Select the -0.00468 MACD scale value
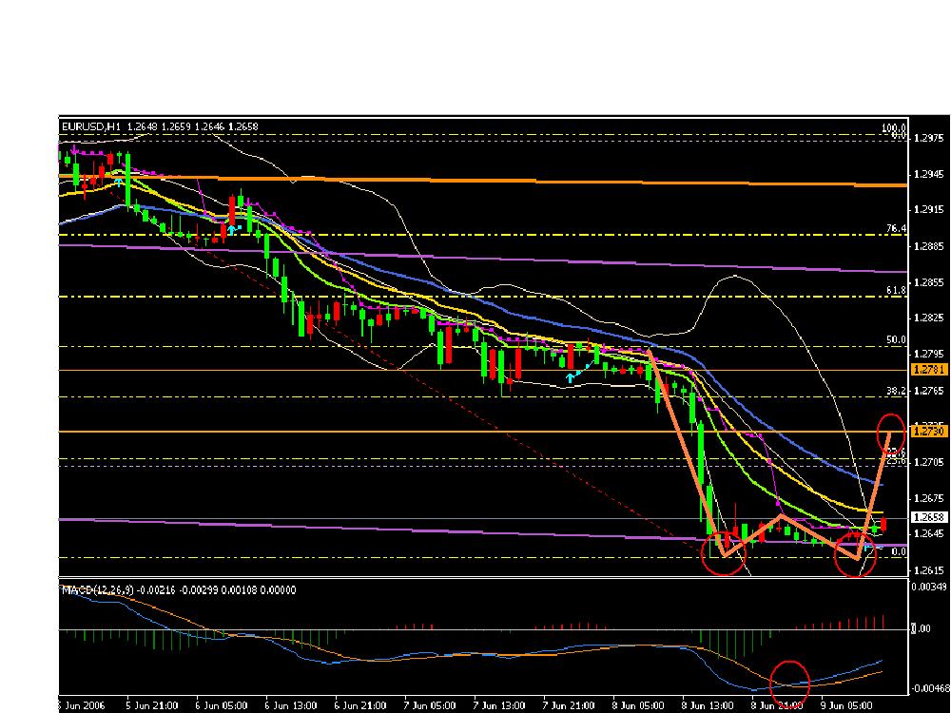The height and width of the screenshot is (713, 951). tap(930, 688)
